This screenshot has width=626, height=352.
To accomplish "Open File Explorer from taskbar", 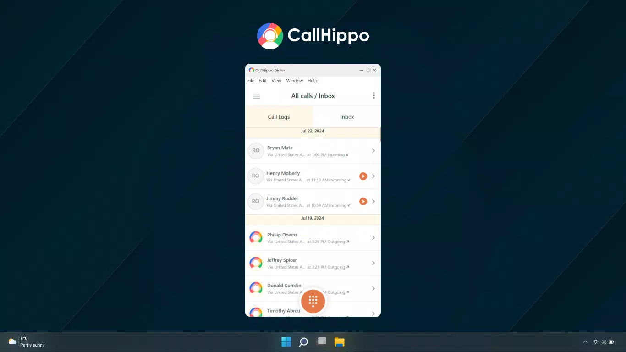I will point(339,342).
